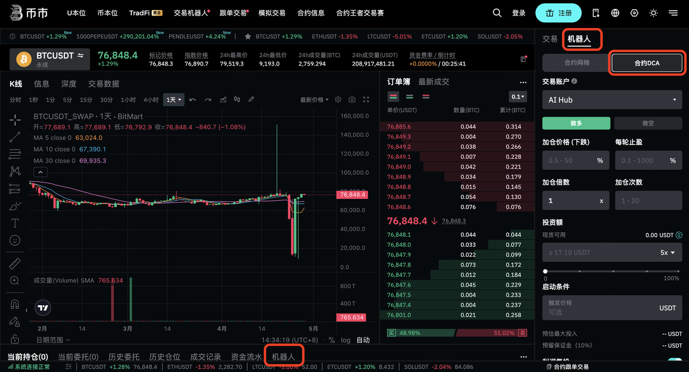Open order book three-dots menu
The image size is (689, 372).
coord(523,82)
